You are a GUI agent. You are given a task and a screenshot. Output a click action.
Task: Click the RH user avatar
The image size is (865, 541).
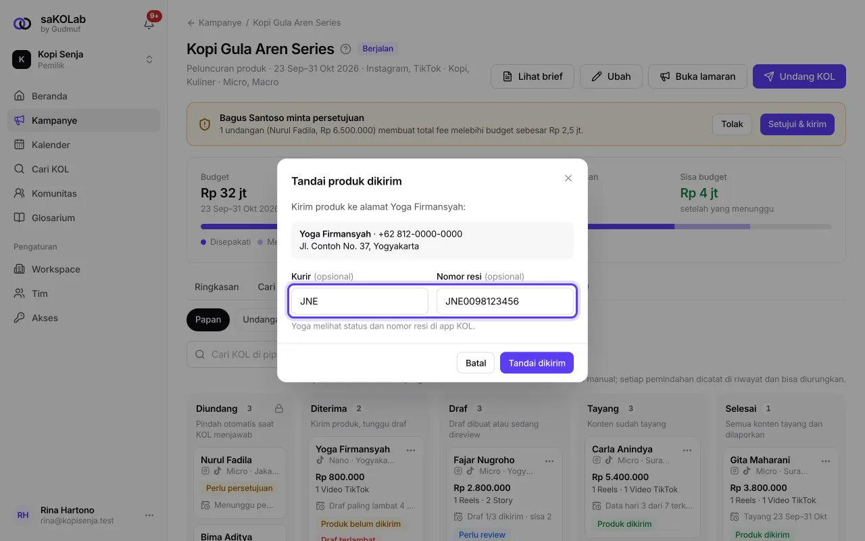pos(23,515)
